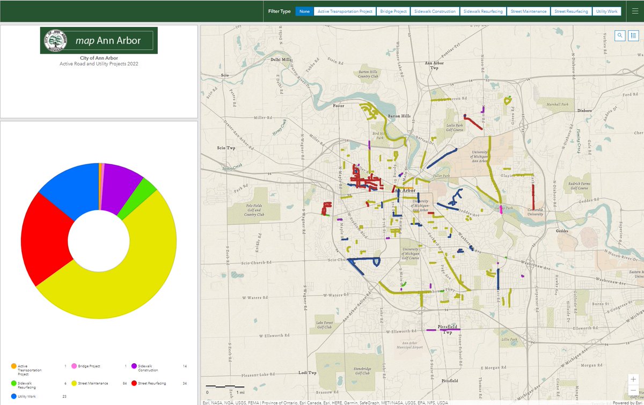This screenshot has width=644, height=405.
Task: Click the red Street Resurfacing donut slice
Action: click(x=46, y=239)
